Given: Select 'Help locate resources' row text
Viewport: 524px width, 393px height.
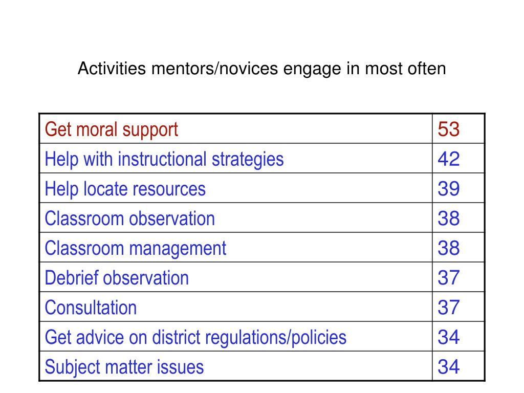Looking at the screenshot, I should coord(125,189).
